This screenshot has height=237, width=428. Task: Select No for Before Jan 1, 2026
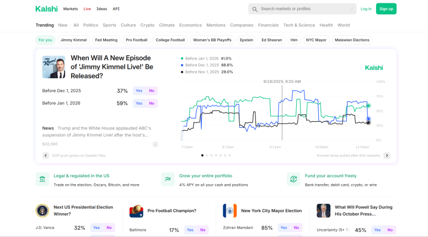coord(152,104)
